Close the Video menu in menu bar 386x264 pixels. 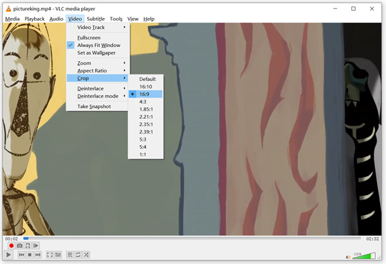pos(75,19)
